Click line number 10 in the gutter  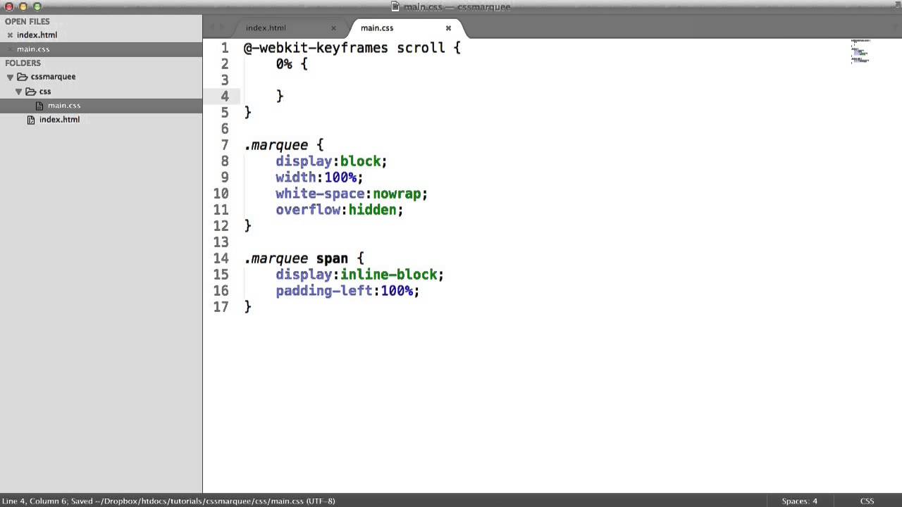point(221,194)
